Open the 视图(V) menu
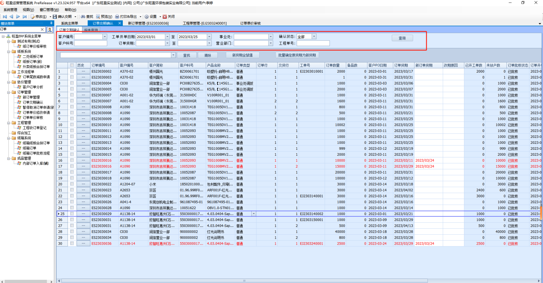Viewport: 543px width, 283px height. point(28,10)
